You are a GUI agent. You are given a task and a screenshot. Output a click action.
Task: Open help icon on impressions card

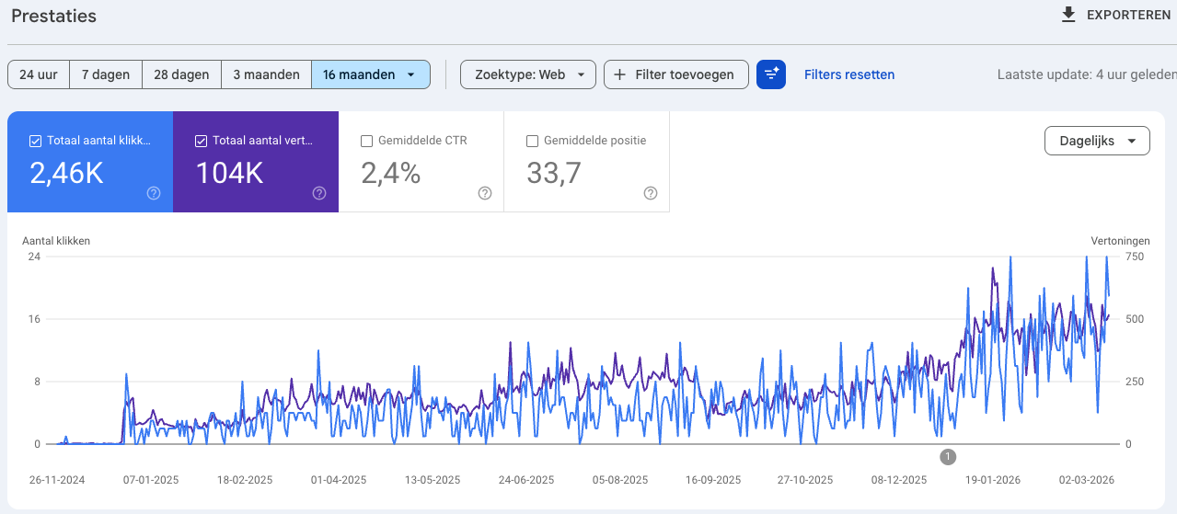(319, 193)
